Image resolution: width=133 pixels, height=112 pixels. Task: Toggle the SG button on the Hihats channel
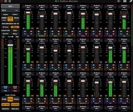[x=80, y=31]
